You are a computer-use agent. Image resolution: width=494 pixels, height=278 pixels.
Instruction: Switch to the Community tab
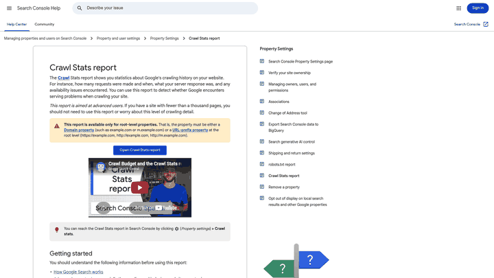pos(45,24)
